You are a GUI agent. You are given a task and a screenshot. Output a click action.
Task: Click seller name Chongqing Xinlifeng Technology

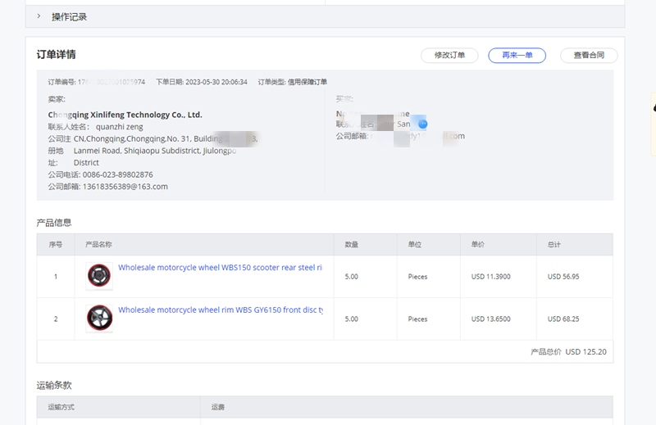pyautogui.click(x=125, y=115)
